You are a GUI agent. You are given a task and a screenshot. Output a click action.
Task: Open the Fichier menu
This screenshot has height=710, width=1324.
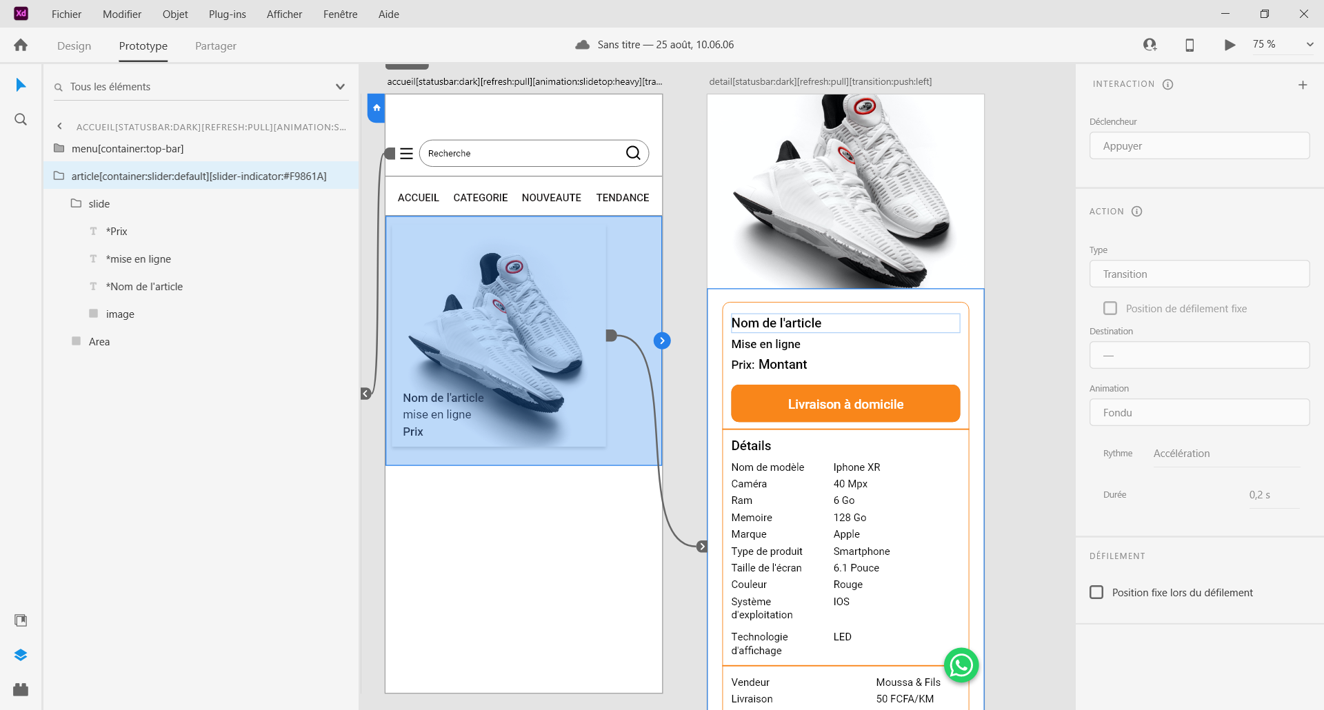(66, 14)
